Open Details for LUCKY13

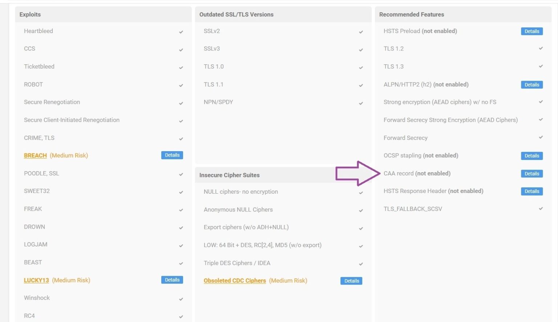point(172,280)
